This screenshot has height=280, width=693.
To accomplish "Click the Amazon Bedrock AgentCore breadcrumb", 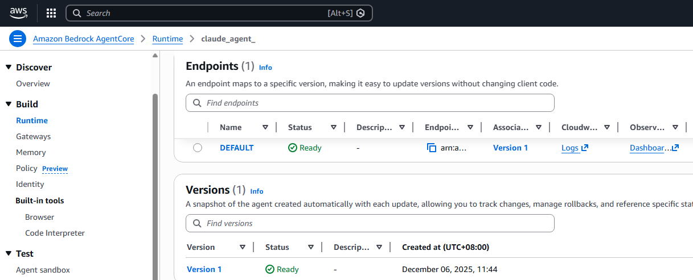I will point(83,39).
